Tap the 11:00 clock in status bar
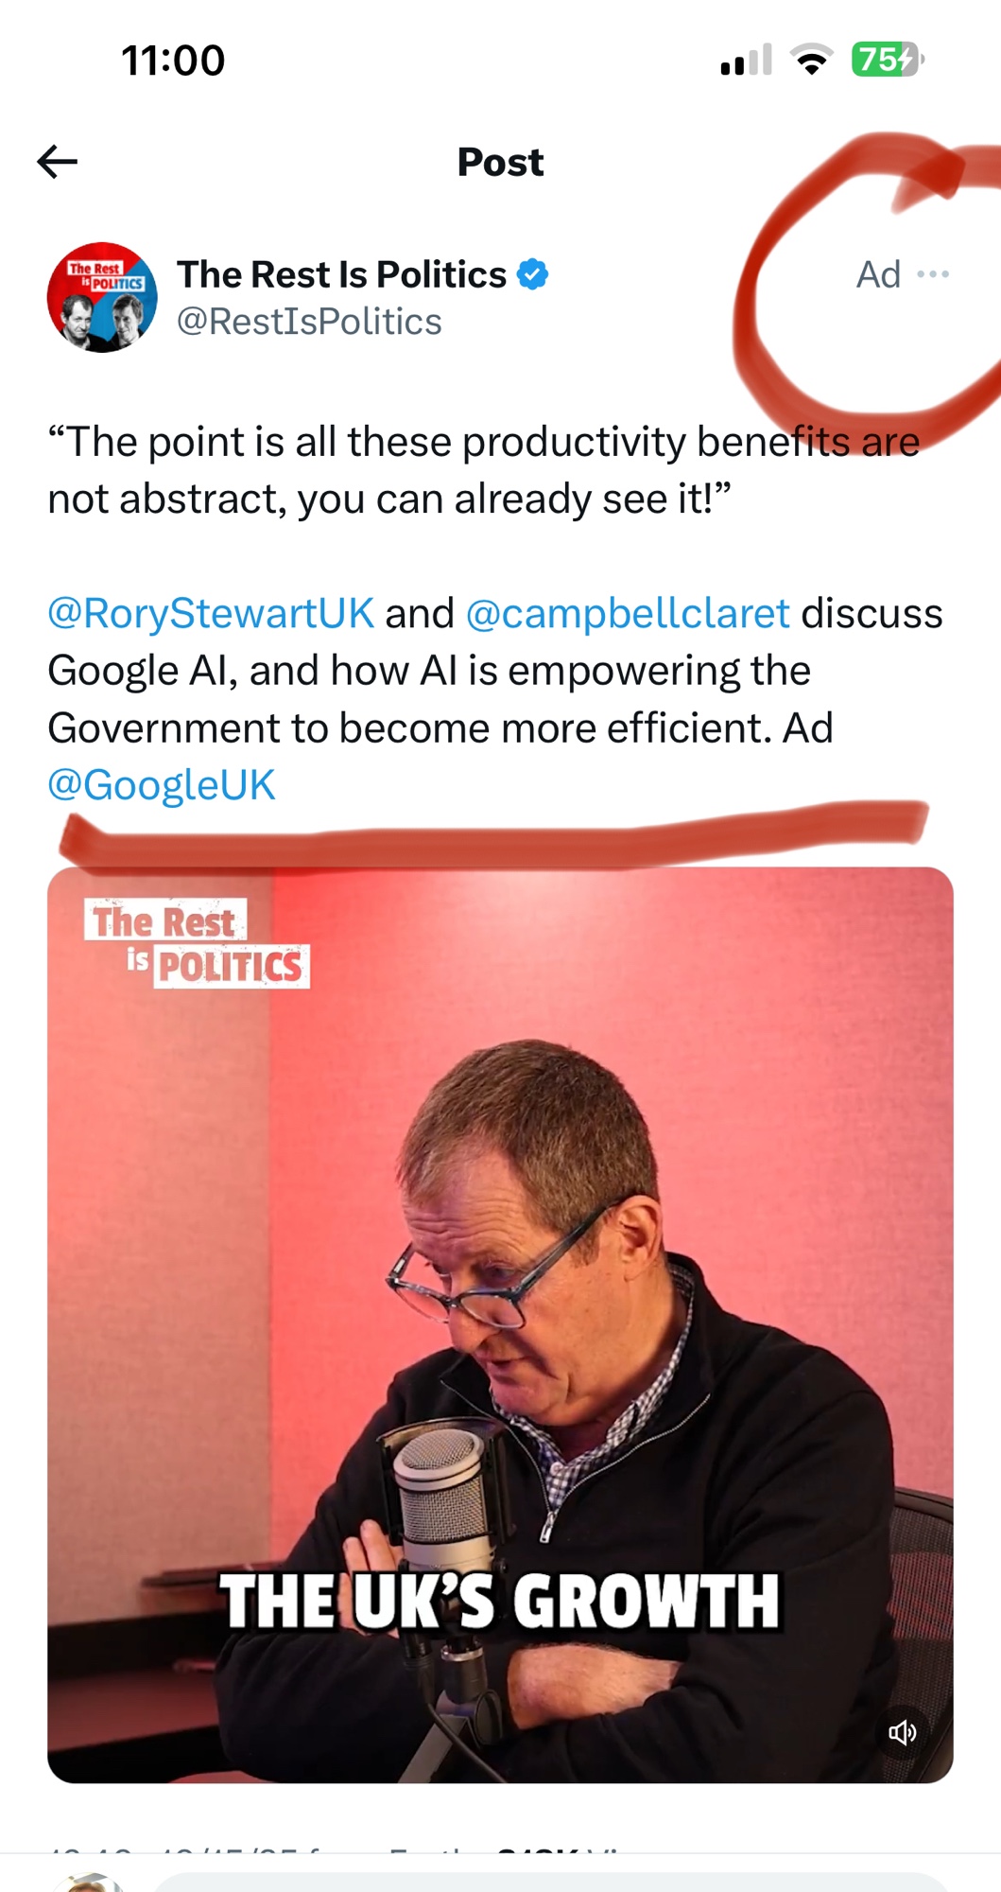This screenshot has height=1892, width=1001. 173,61
